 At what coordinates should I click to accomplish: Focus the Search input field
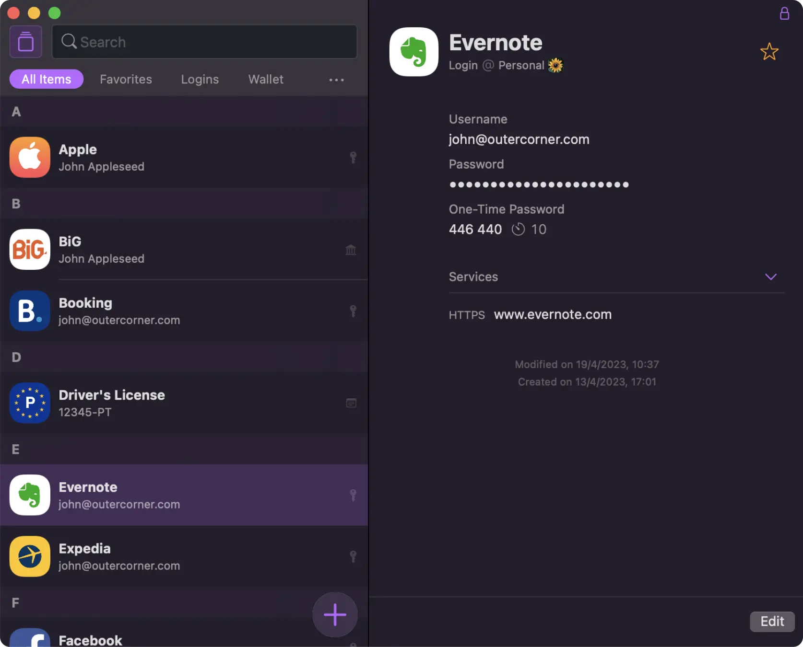[204, 42]
